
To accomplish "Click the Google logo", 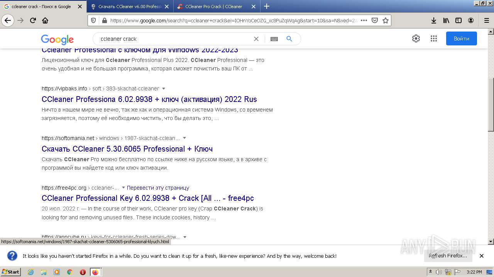I will (x=57, y=39).
